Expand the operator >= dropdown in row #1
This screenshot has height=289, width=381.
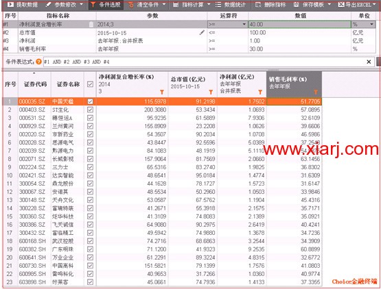[244, 24]
